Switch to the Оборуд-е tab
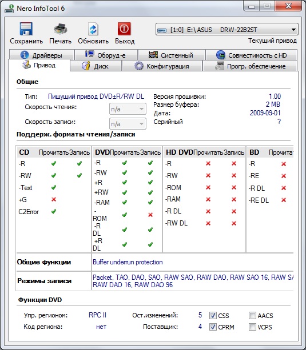Viewport: 306px width, 350px height. tap(106, 55)
